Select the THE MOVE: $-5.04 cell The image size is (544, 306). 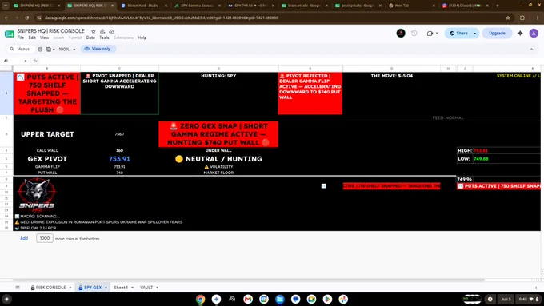point(392,93)
